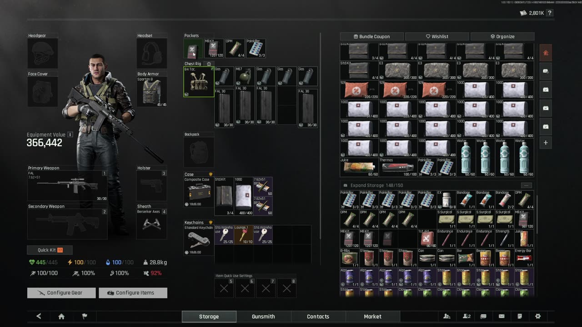This screenshot has height=327, width=582.
Task: Select the B4 Tac chest rig
Action: (199, 82)
